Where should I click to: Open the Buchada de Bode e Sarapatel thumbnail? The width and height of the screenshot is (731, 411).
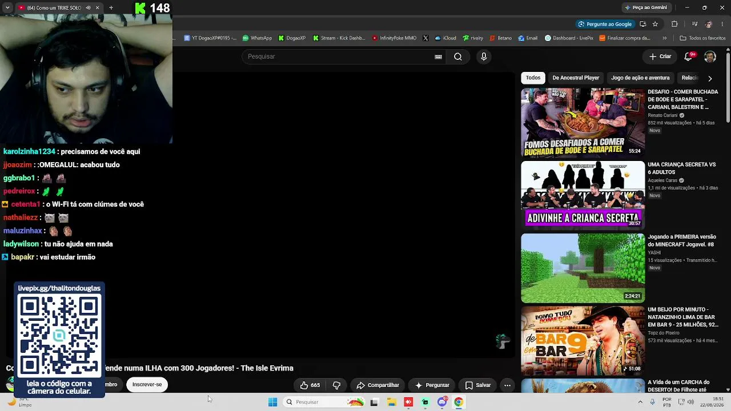click(583, 122)
